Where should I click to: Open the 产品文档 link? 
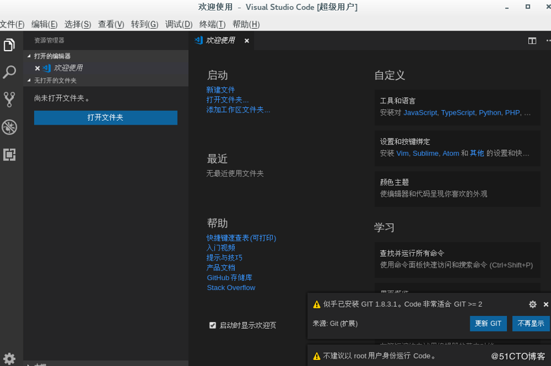coord(221,267)
